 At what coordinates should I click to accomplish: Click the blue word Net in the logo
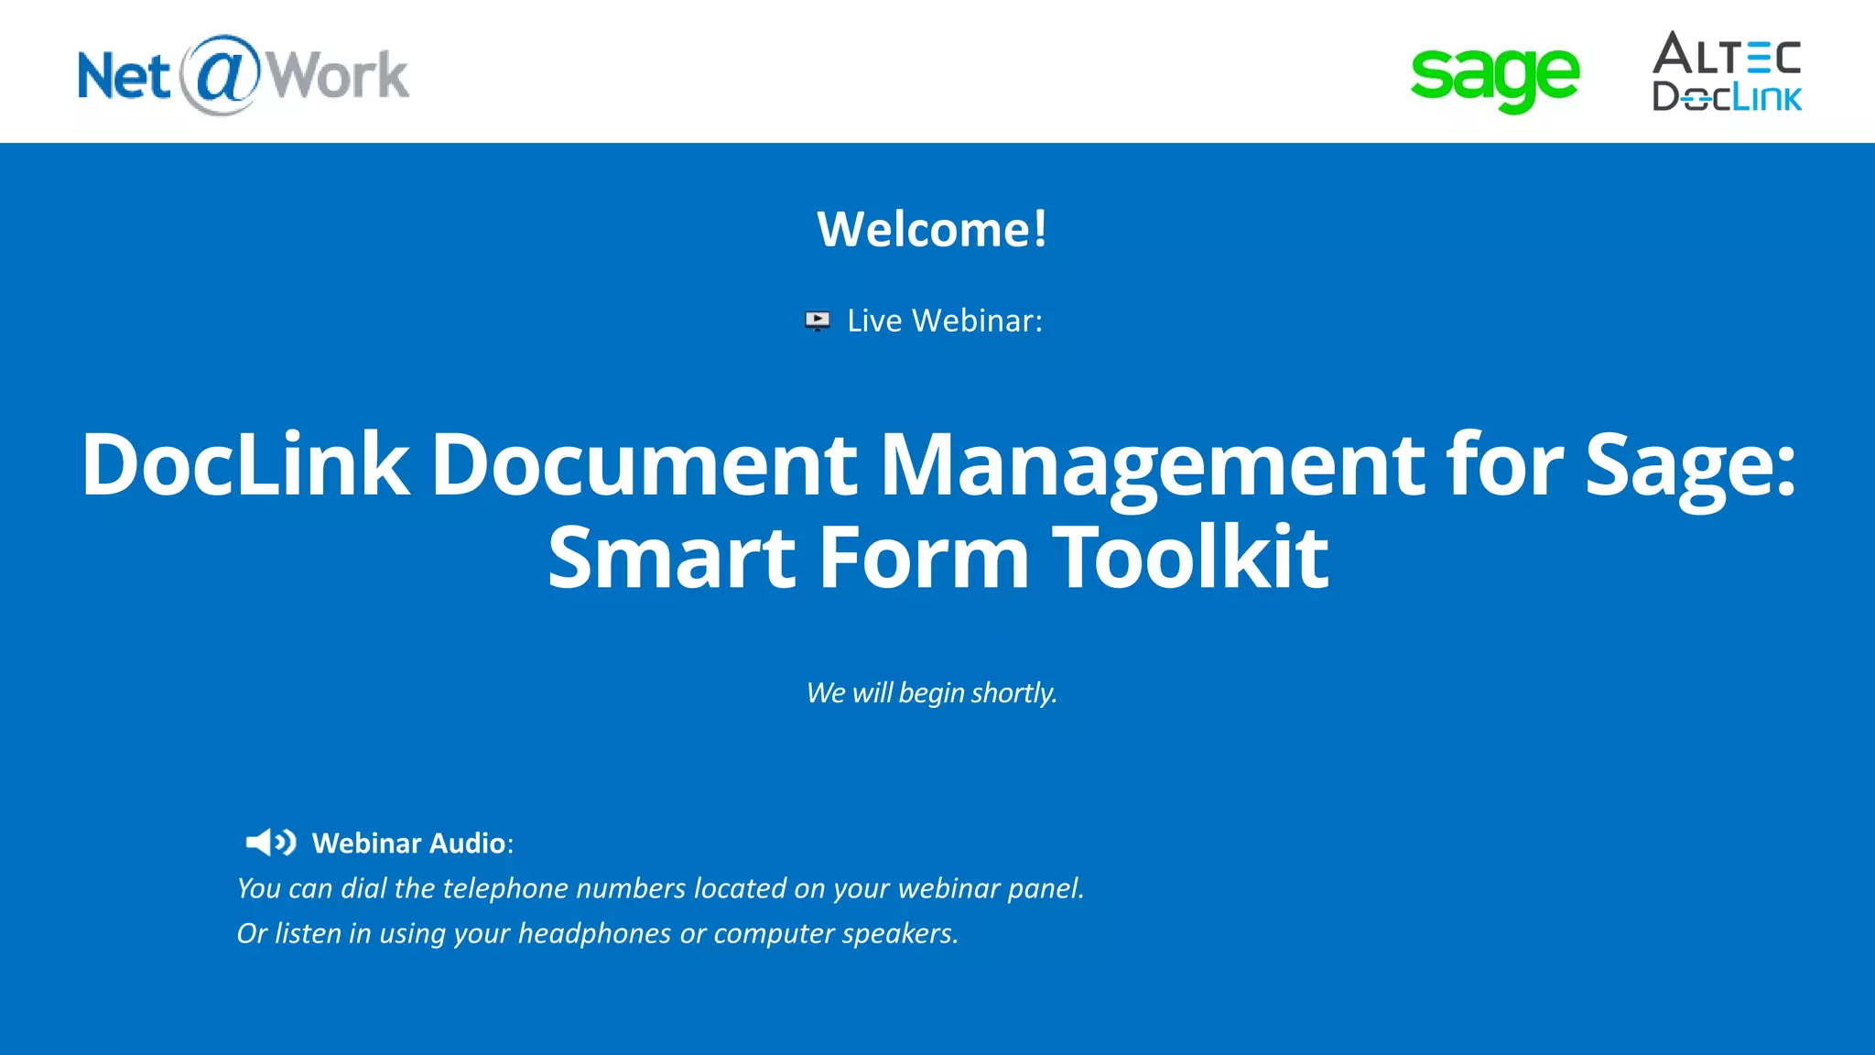124,76
